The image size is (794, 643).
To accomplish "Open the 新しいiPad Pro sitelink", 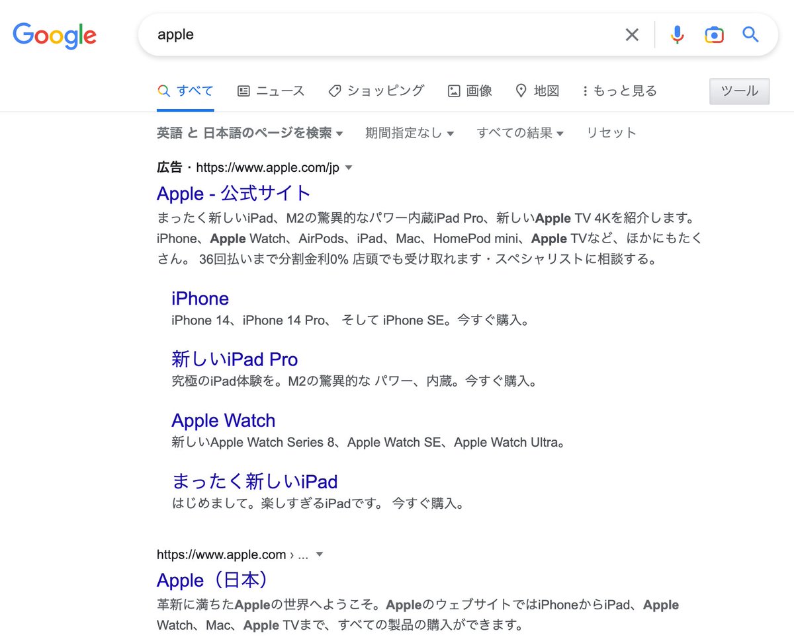I will click(x=235, y=359).
